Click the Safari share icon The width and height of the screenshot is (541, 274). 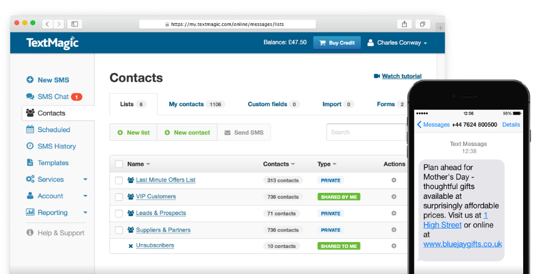[x=404, y=24]
